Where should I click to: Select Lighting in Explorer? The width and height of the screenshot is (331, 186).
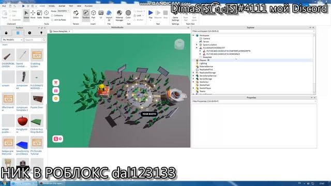(203, 63)
